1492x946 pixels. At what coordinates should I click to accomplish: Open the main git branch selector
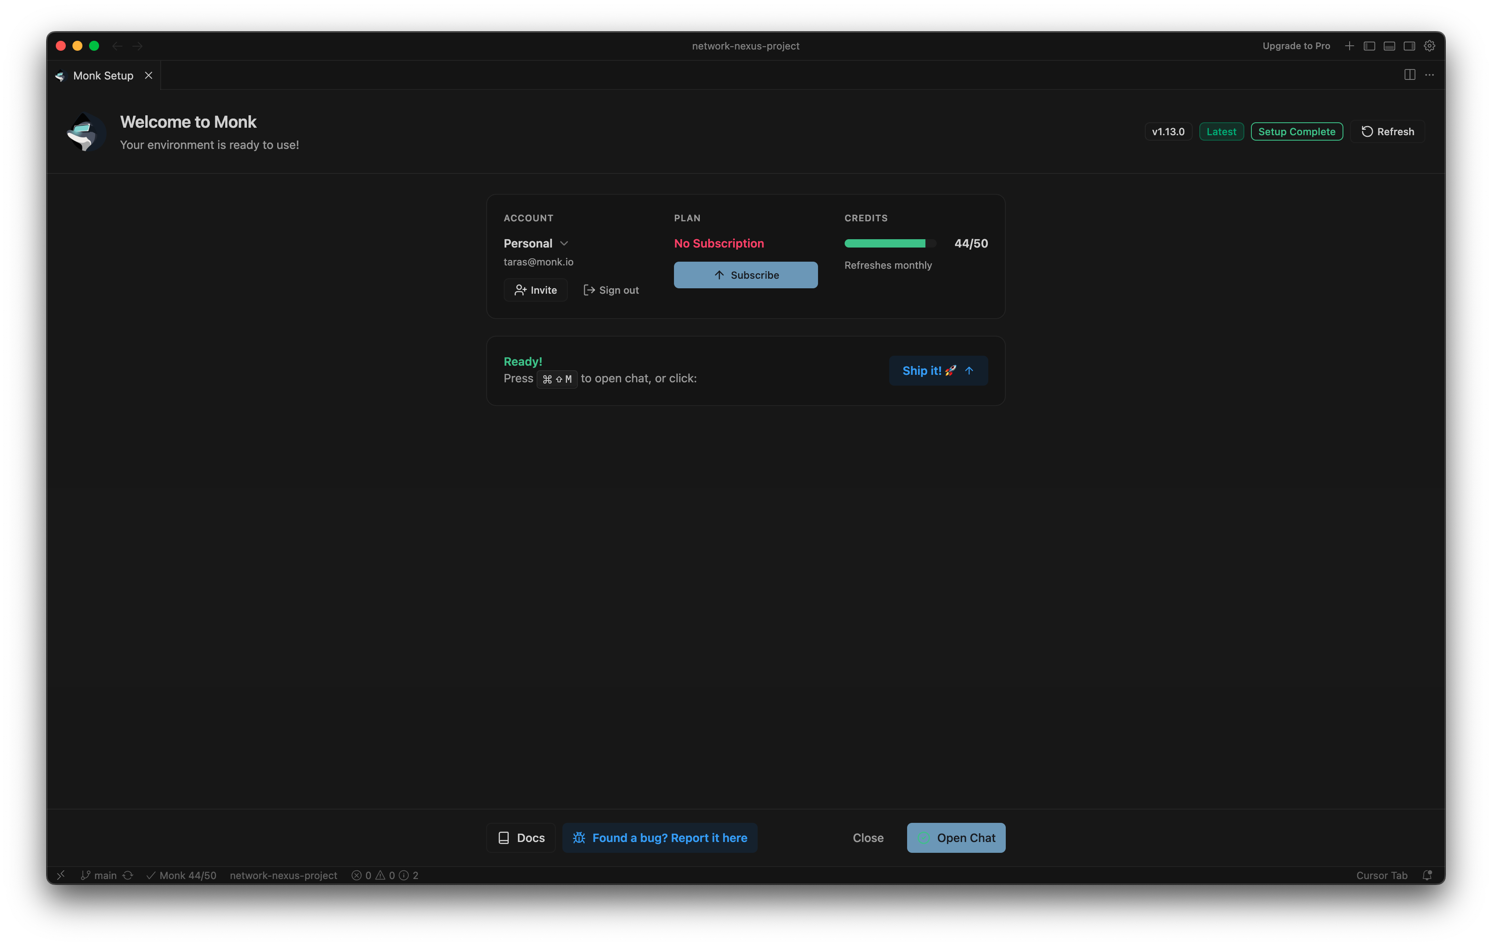[99, 875]
